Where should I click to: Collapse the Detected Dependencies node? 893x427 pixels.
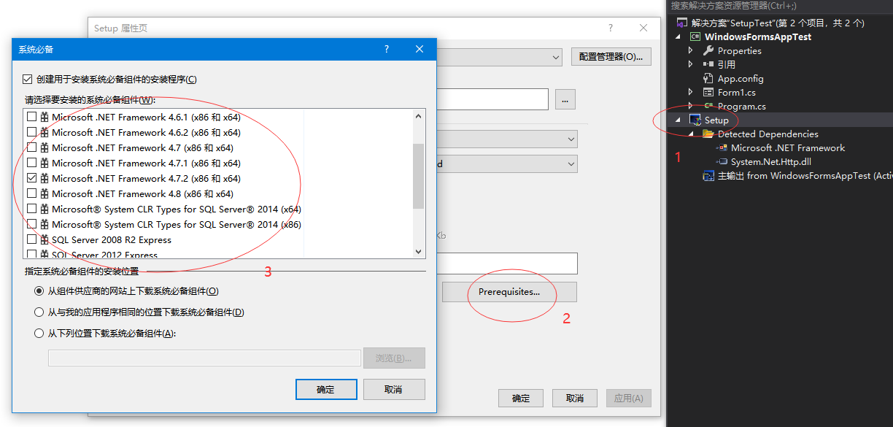[x=691, y=134]
